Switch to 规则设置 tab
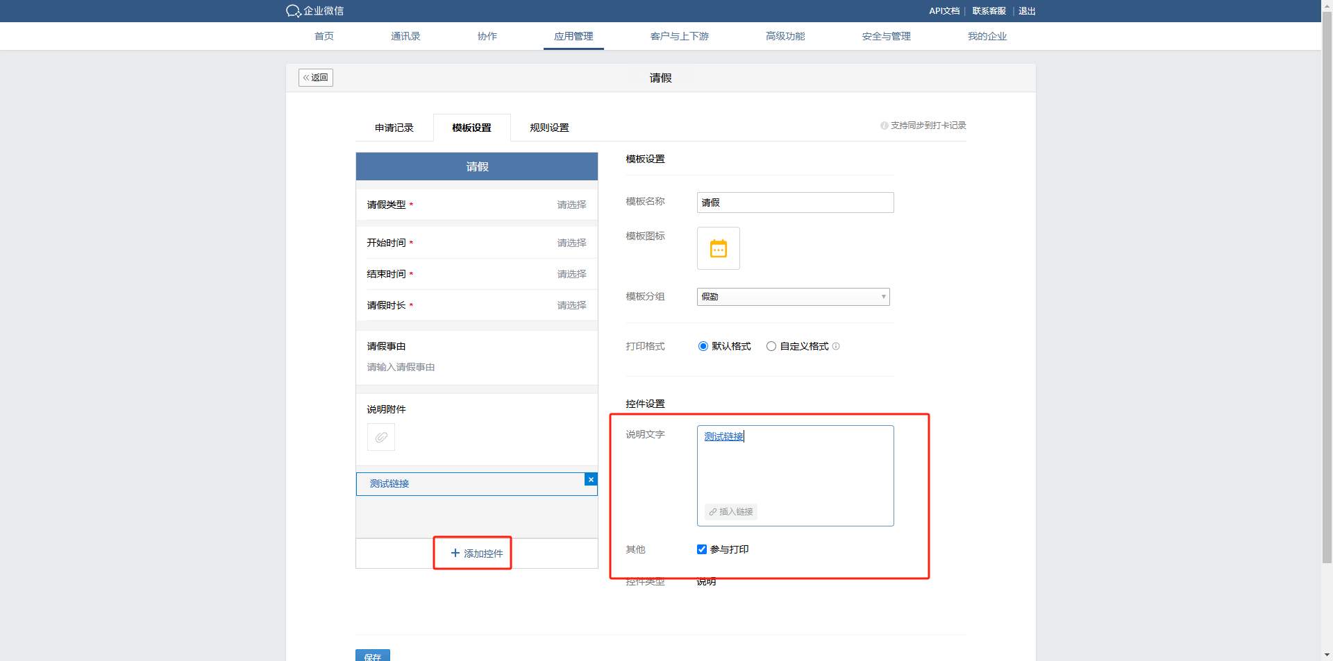This screenshot has width=1333, height=661. click(x=550, y=128)
